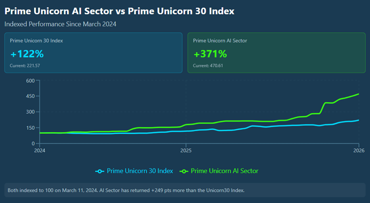
Task: Click the green legend marker icon
Action: coord(184,171)
